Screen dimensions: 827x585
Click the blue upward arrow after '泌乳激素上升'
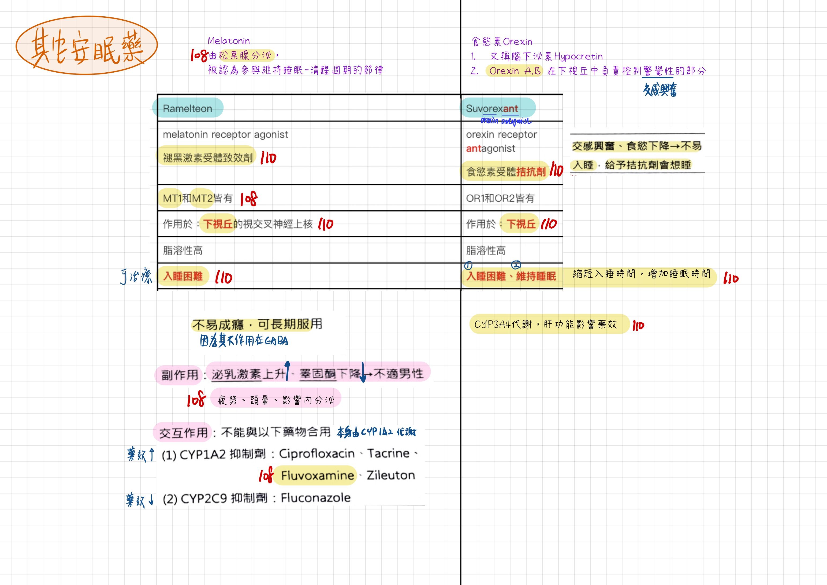click(288, 370)
